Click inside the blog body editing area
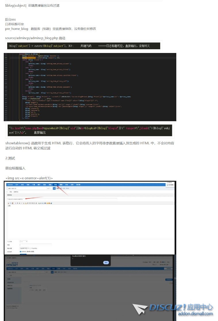Viewport: 218px width, 321px height. 91,222
